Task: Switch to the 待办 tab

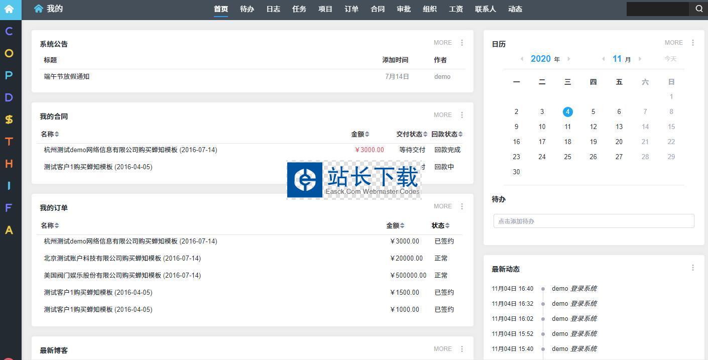Action: click(247, 9)
